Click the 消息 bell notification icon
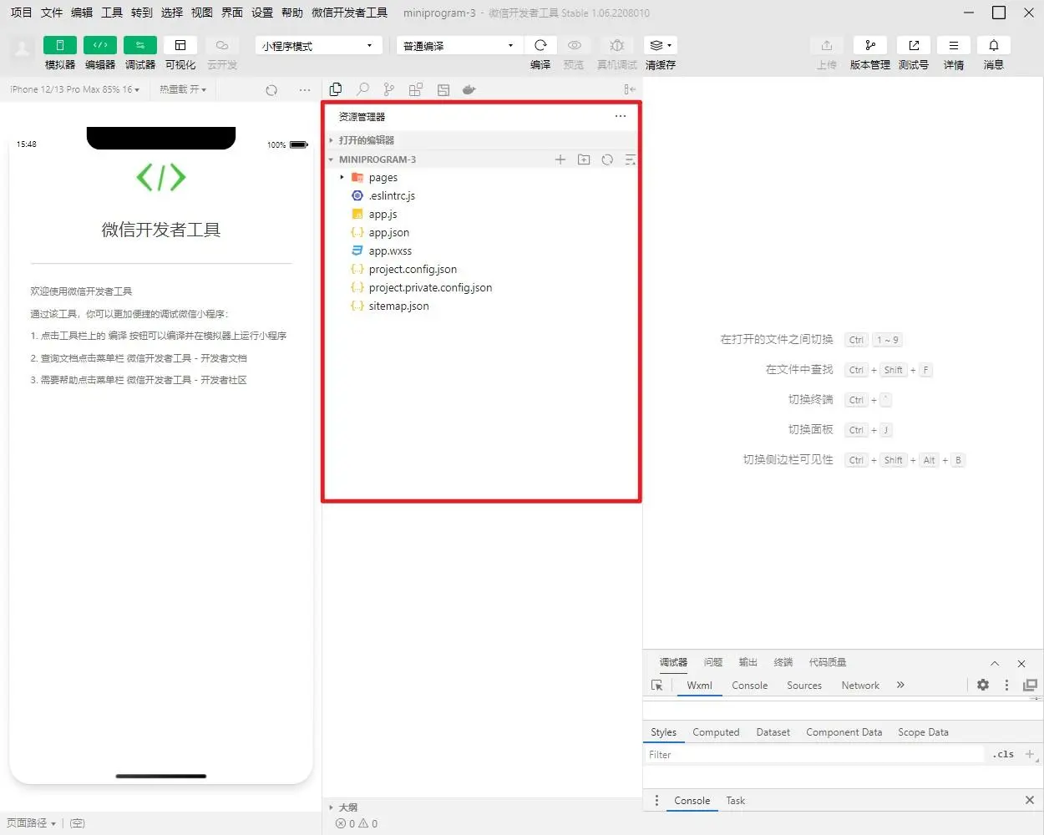Screen dimensions: 1044x835 pyautogui.click(x=993, y=46)
